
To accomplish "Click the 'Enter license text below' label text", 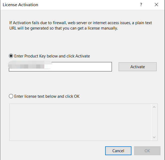I will [x=47, y=96].
